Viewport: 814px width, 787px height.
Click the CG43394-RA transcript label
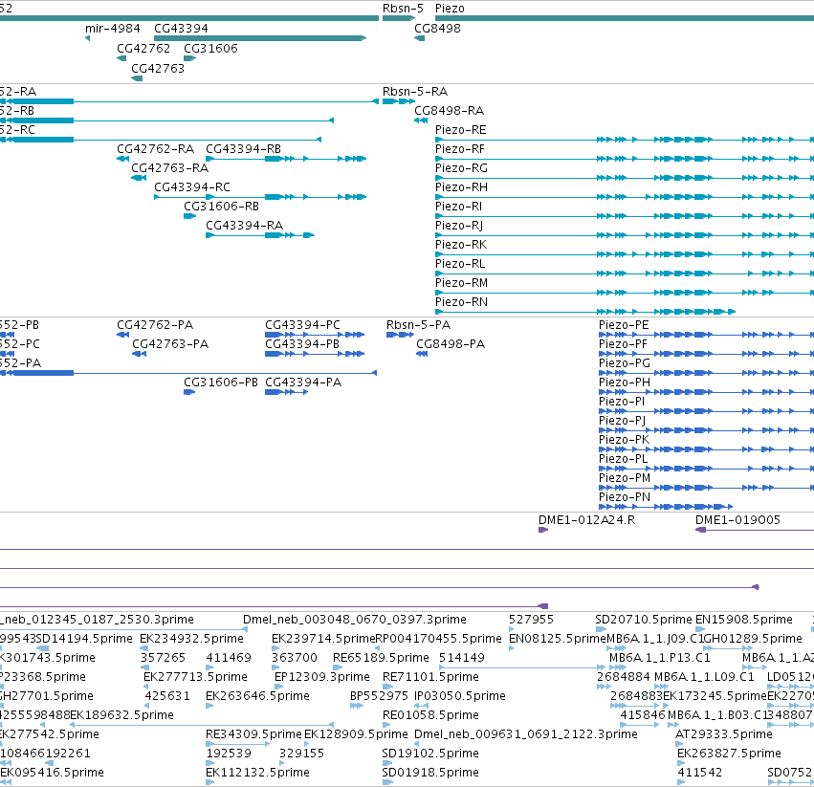[245, 226]
